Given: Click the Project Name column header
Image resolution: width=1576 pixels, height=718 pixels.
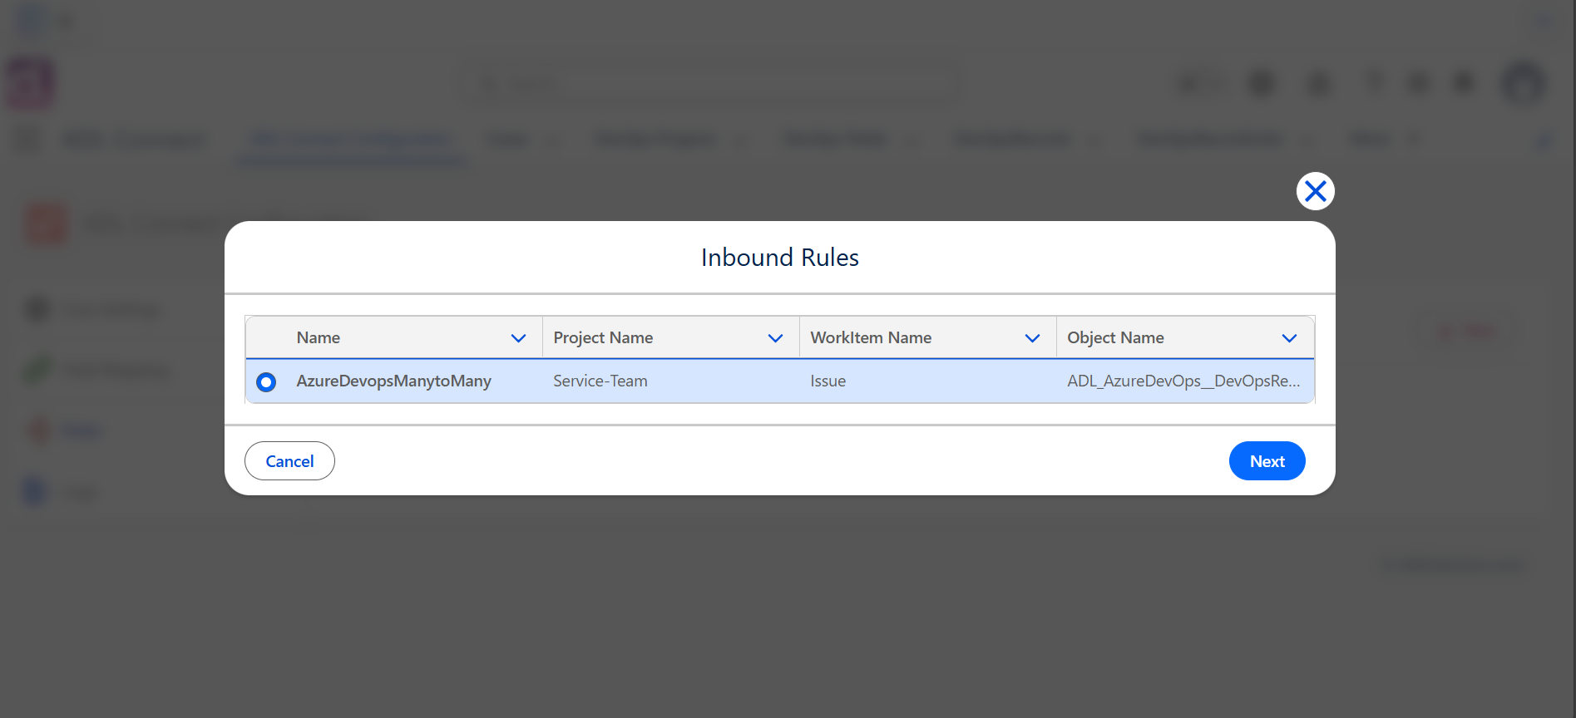Looking at the screenshot, I should coord(603,338).
